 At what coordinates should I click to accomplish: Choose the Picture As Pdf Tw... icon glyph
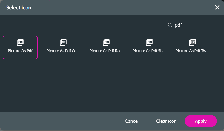[x=192, y=43]
